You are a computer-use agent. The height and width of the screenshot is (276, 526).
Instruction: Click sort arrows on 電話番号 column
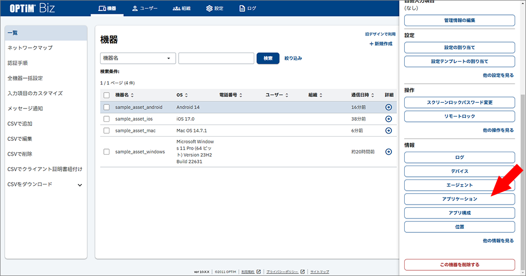pyautogui.click(x=240, y=96)
